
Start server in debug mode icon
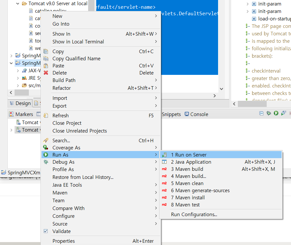pos(269,113)
